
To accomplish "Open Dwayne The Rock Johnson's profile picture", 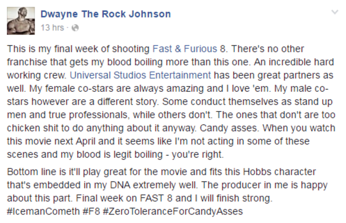I will 21,21.
